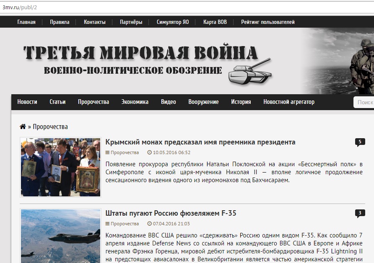Open article about Крымский монах prediction
Image resolution: width=374 pixels, height=263 pixels.
(200, 142)
